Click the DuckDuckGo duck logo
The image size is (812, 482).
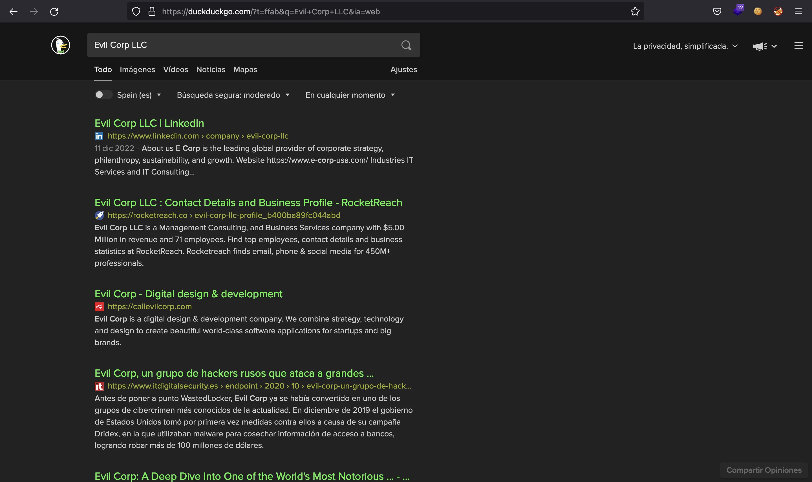point(61,45)
